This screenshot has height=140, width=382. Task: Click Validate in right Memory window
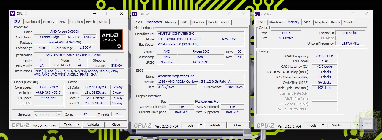(x=338, y=125)
